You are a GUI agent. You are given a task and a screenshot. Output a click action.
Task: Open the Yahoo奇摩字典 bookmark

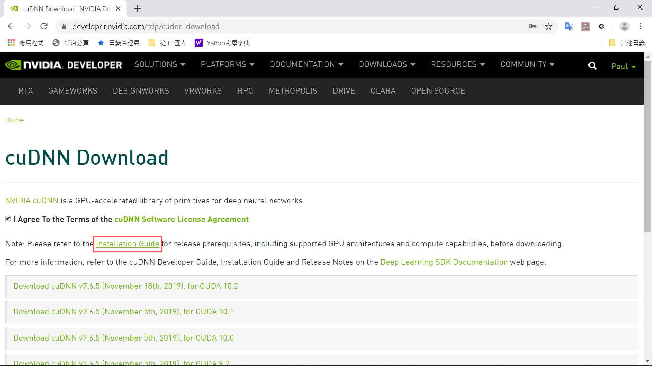click(x=222, y=43)
